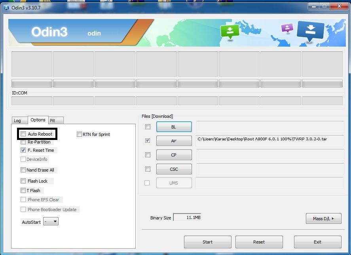Click the UMS file button

(x=174, y=183)
